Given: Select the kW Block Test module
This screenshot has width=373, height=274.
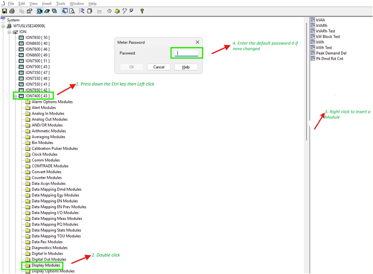Looking at the screenshot, I should tap(328, 36).
